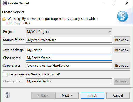Open the Project dropdown list
Image resolution: width=133 pixels, height=102 pixels.
[110, 32]
